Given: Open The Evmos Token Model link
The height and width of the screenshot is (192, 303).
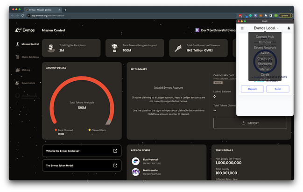Looking at the screenshot, I should tap(82, 165).
